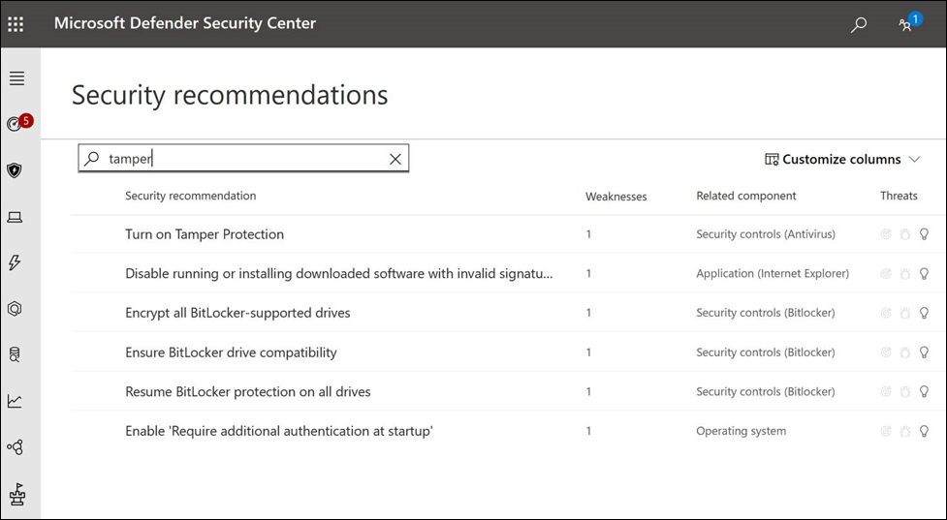Open the flag tower icon in sidebar
Screen dimensions: 947x520
16,494
